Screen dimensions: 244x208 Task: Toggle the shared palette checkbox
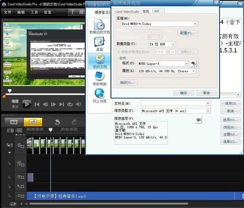click(x=119, y=52)
